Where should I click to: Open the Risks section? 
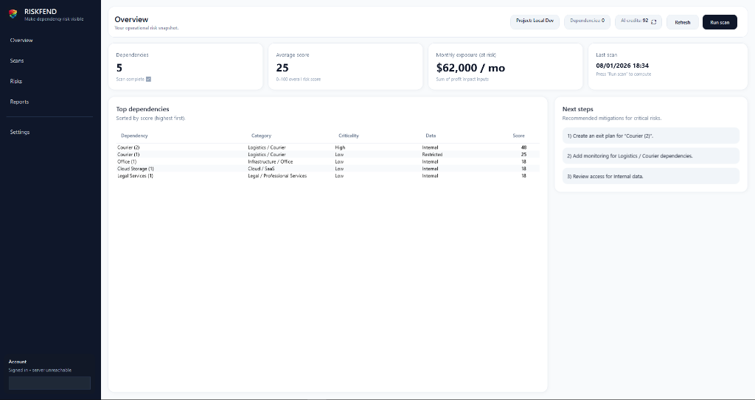pos(16,82)
